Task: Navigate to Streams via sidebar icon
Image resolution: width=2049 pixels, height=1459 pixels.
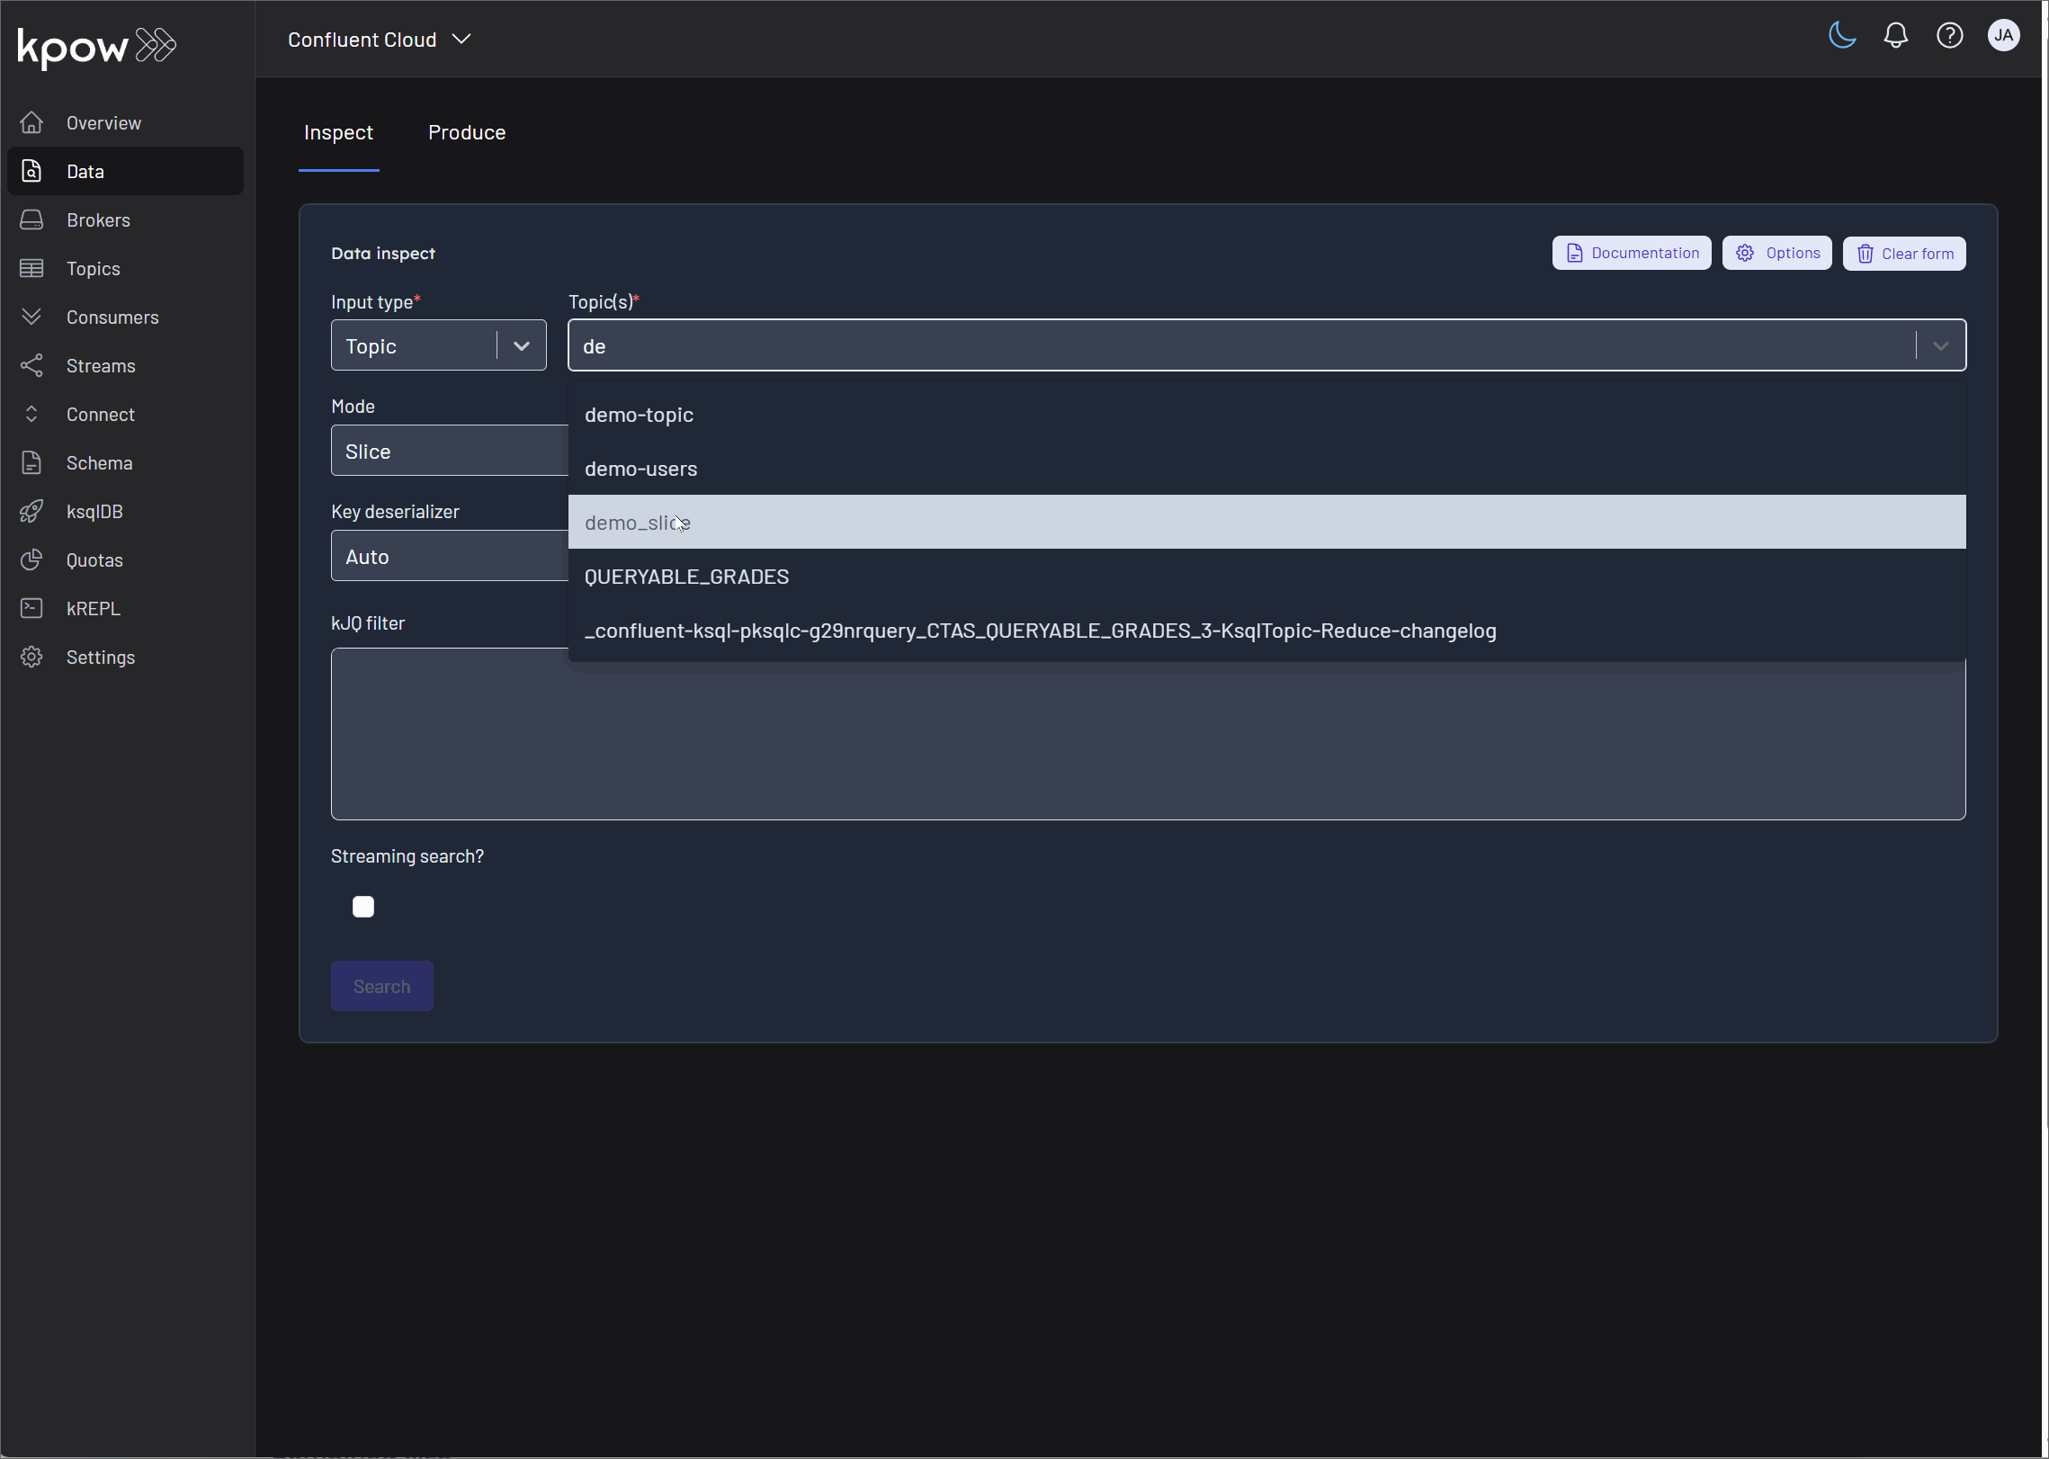Action: point(31,365)
